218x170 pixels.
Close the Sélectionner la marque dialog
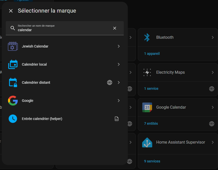pos(11,11)
